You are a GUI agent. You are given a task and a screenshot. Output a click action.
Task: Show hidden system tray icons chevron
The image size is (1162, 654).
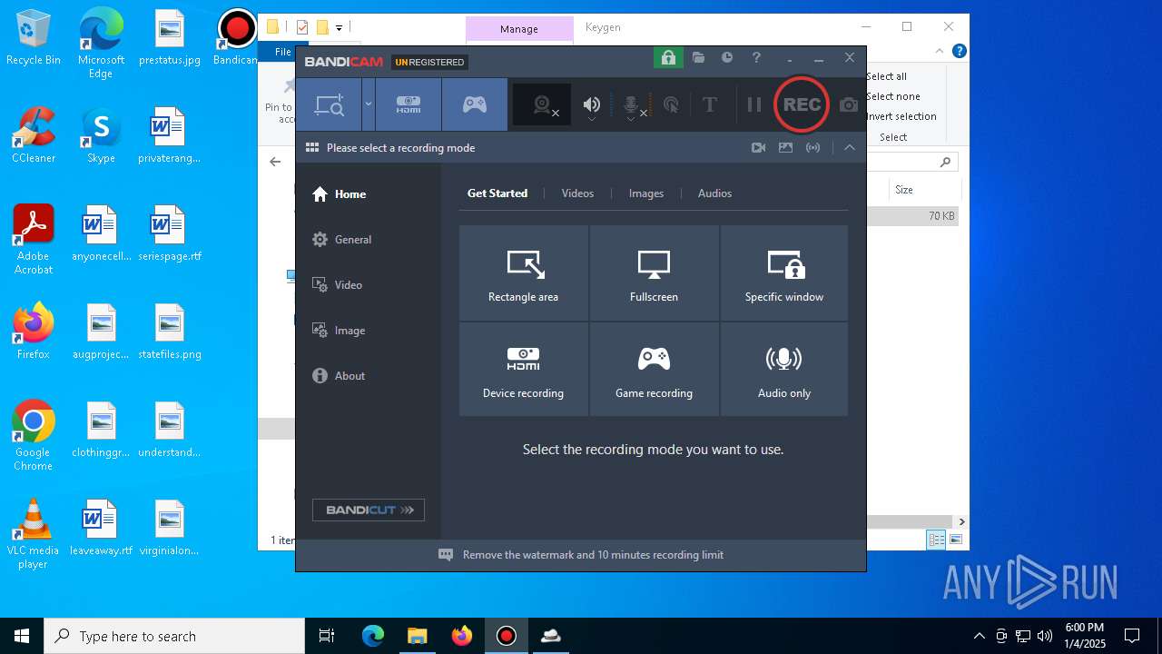[979, 636]
